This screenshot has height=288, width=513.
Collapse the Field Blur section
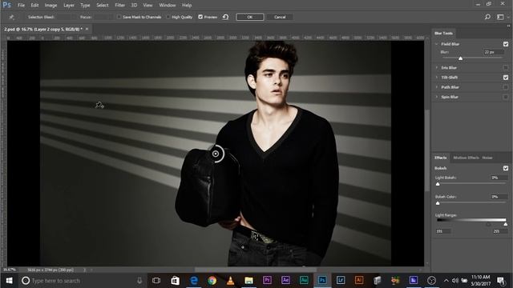[x=436, y=44]
